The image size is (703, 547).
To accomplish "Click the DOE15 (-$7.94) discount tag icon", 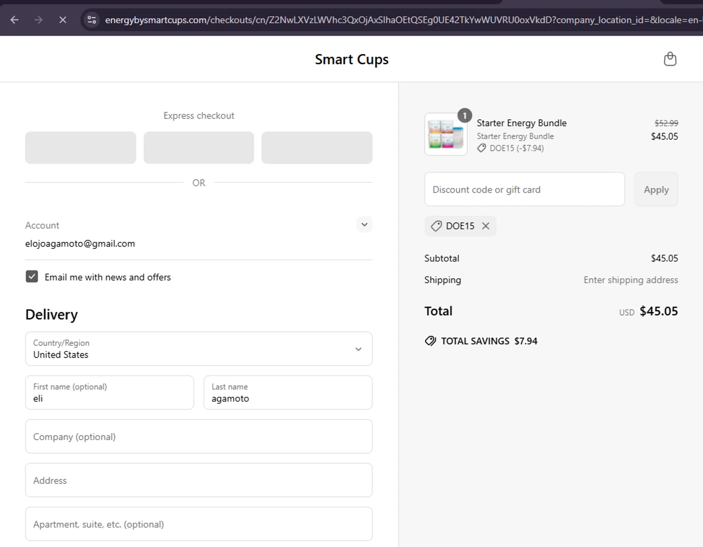I will coord(481,148).
